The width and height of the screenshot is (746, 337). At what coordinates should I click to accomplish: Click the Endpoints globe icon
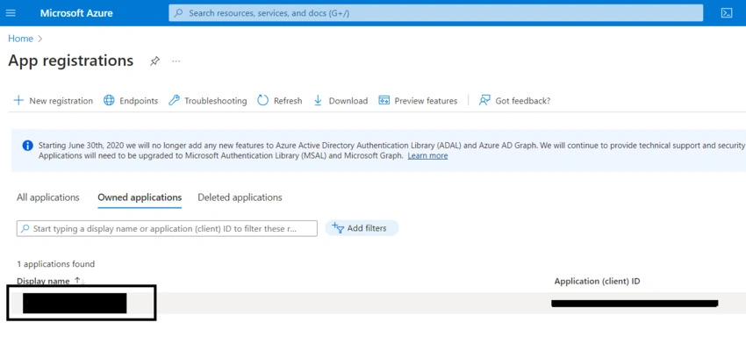[x=109, y=100]
